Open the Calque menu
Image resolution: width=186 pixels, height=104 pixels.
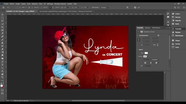coord(23,4)
